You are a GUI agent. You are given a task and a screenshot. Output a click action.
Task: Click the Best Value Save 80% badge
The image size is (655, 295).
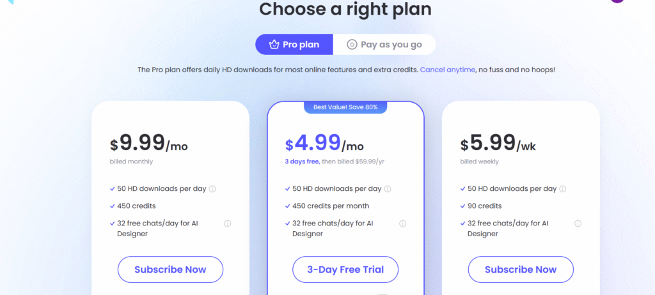click(345, 107)
